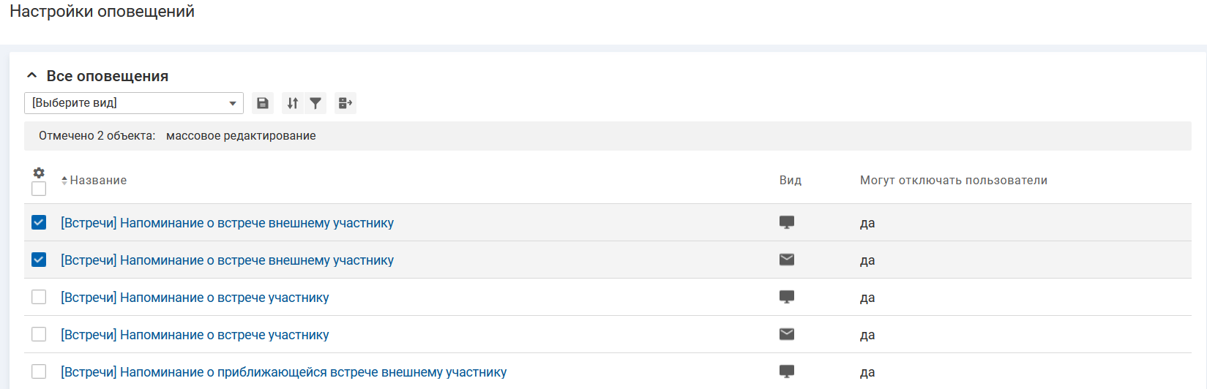The width and height of the screenshot is (1207, 389).
Task: Open the column settings gear icon
Action: click(x=39, y=173)
